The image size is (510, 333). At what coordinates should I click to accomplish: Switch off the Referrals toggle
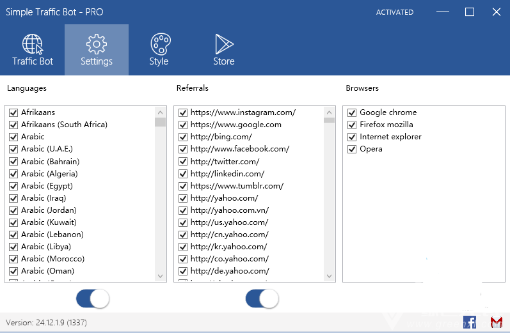[x=262, y=298]
